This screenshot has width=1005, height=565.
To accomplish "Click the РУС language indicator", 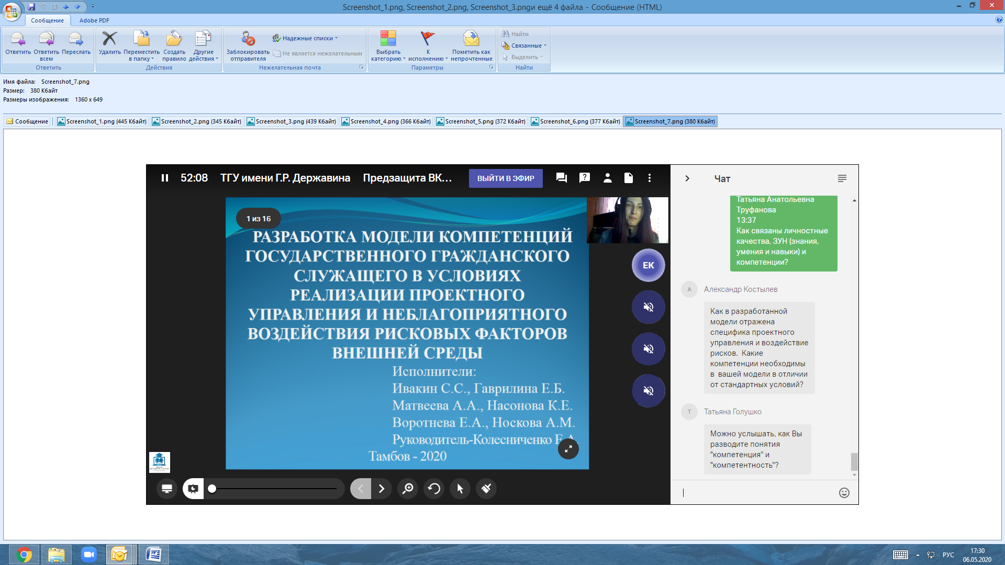I will click(x=948, y=555).
